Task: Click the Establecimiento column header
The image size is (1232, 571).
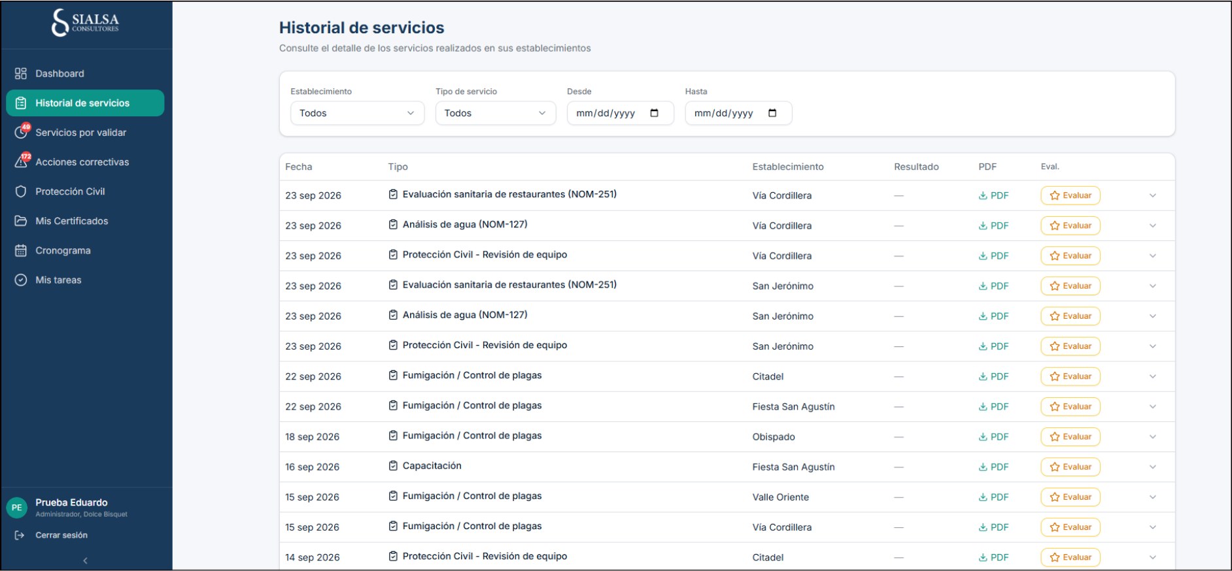Action: 788,167
